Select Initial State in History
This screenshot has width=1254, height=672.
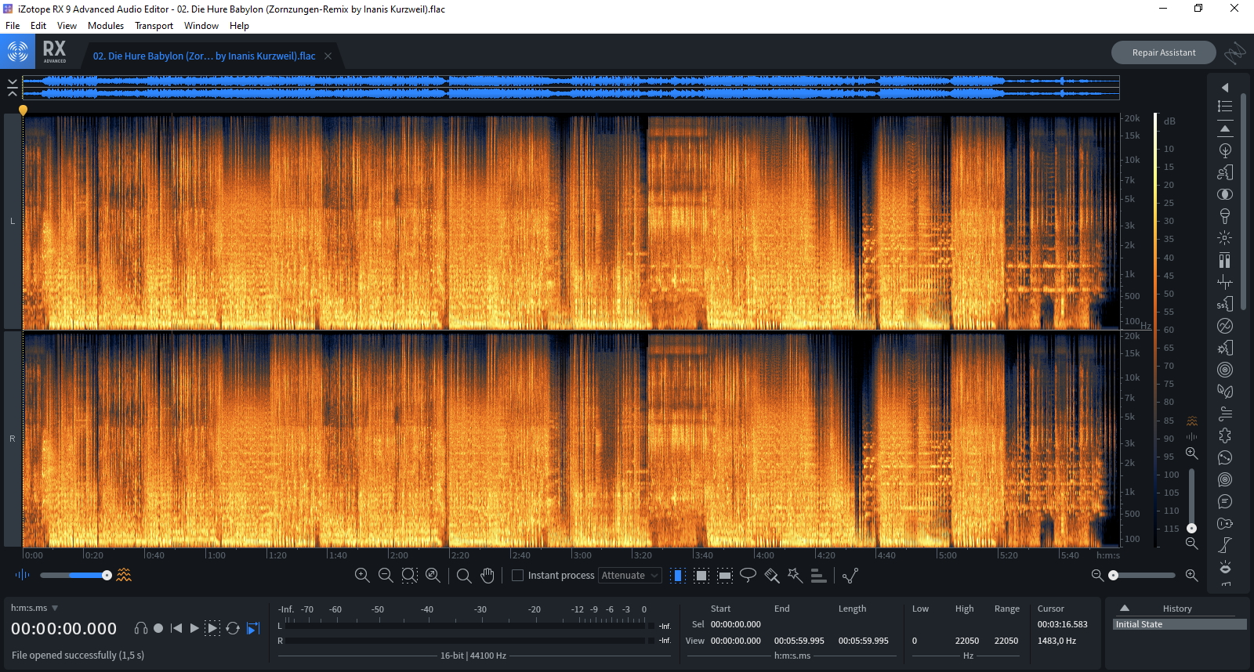click(1179, 624)
